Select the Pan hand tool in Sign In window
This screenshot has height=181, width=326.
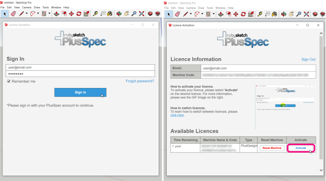click(127, 14)
